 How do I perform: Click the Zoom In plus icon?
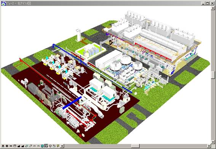[7, 146]
